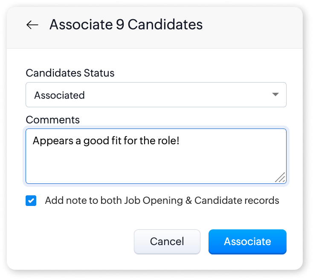Screen dimensions: 313x280
Task: Uncheck the add note checkbox
Action: click(x=31, y=201)
